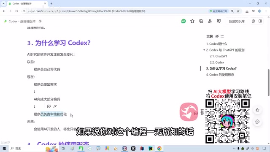Screen dimensions: 270x152
Task: Open the browser downloads icon
Action: pyautogui.click(x=247, y=11)
